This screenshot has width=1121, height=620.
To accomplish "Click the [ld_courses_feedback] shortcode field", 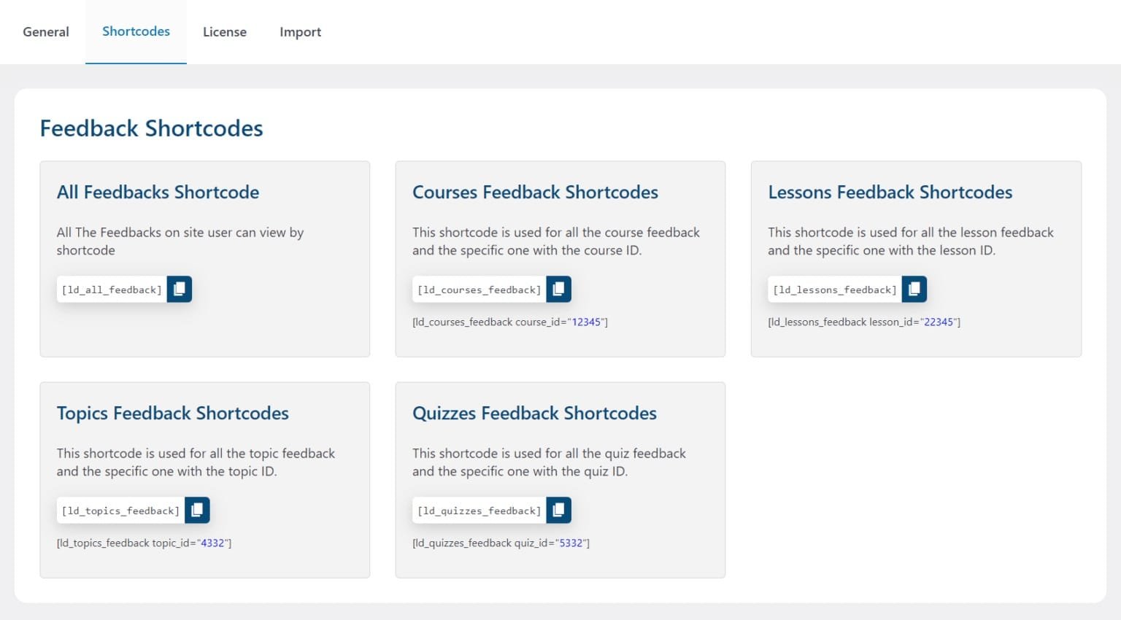I will [x=479, y=290].
